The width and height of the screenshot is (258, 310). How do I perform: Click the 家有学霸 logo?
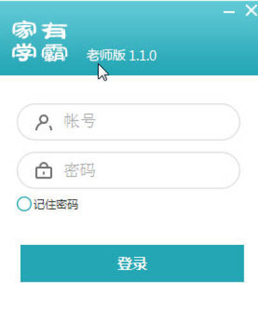pyautogui.click(x=39, y=41)
